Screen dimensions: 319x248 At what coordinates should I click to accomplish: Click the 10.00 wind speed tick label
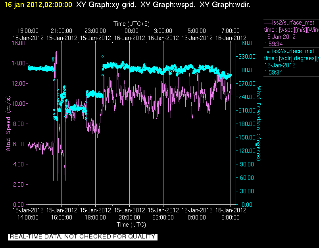pyautogui.click(x=19, y=103)
